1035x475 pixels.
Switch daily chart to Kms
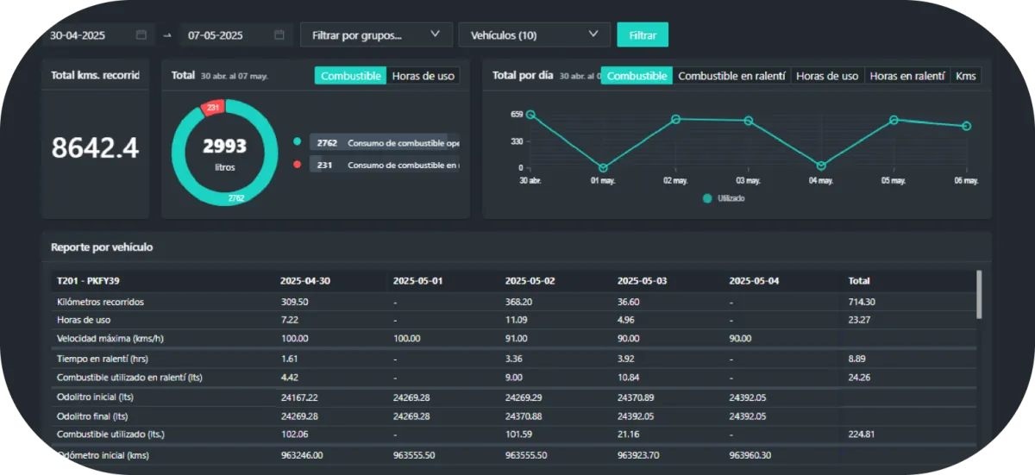click(966, 76)
